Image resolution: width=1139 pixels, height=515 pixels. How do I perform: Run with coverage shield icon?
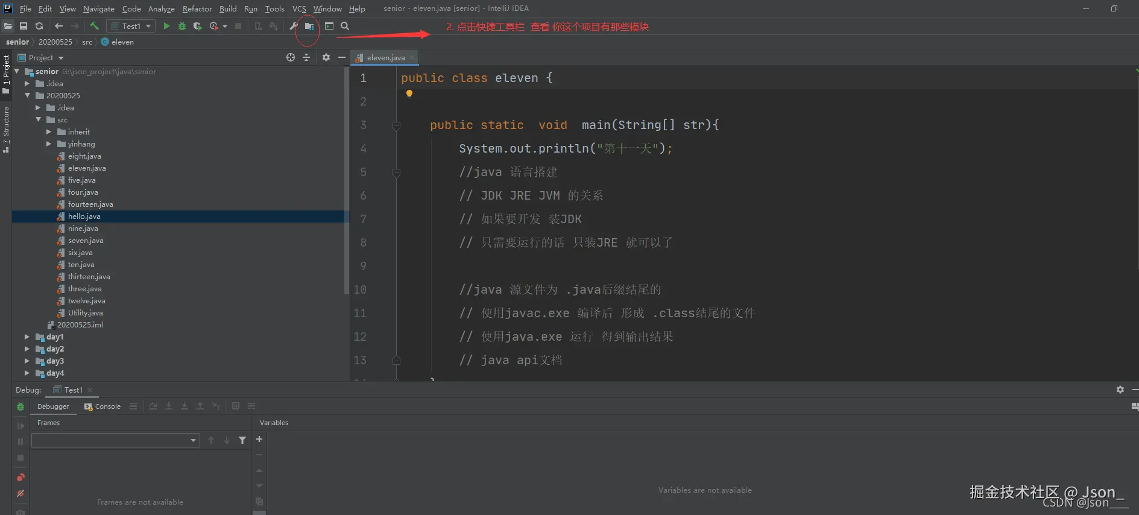pyautogui.click(x=197, y=26)
